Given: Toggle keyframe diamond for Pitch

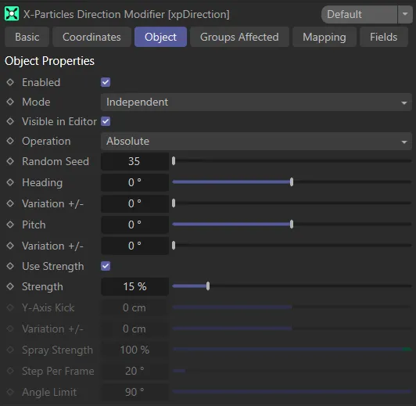Looking at the screenshot, I should [x=10, y=225].
